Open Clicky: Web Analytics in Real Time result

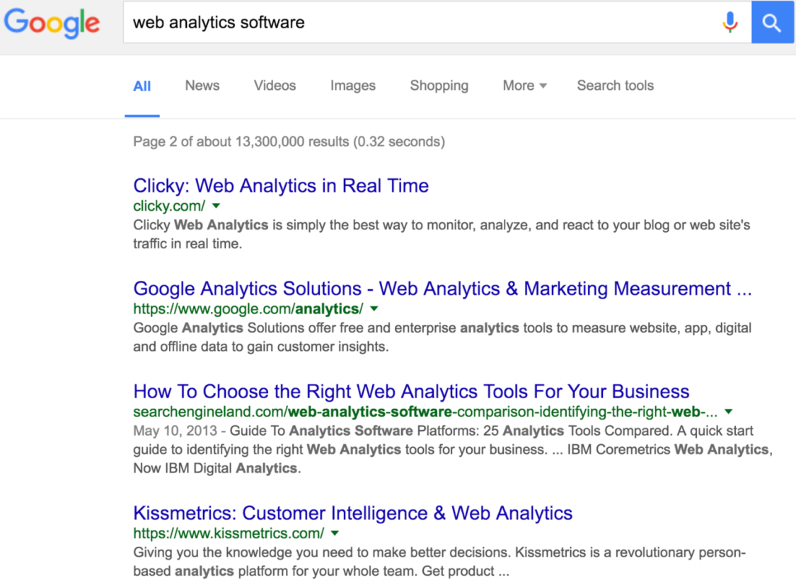pos(281,186)
